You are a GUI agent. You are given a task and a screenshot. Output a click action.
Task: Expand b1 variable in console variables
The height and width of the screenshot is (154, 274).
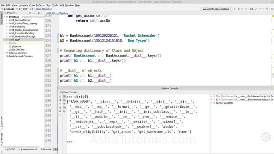[211, 96]
